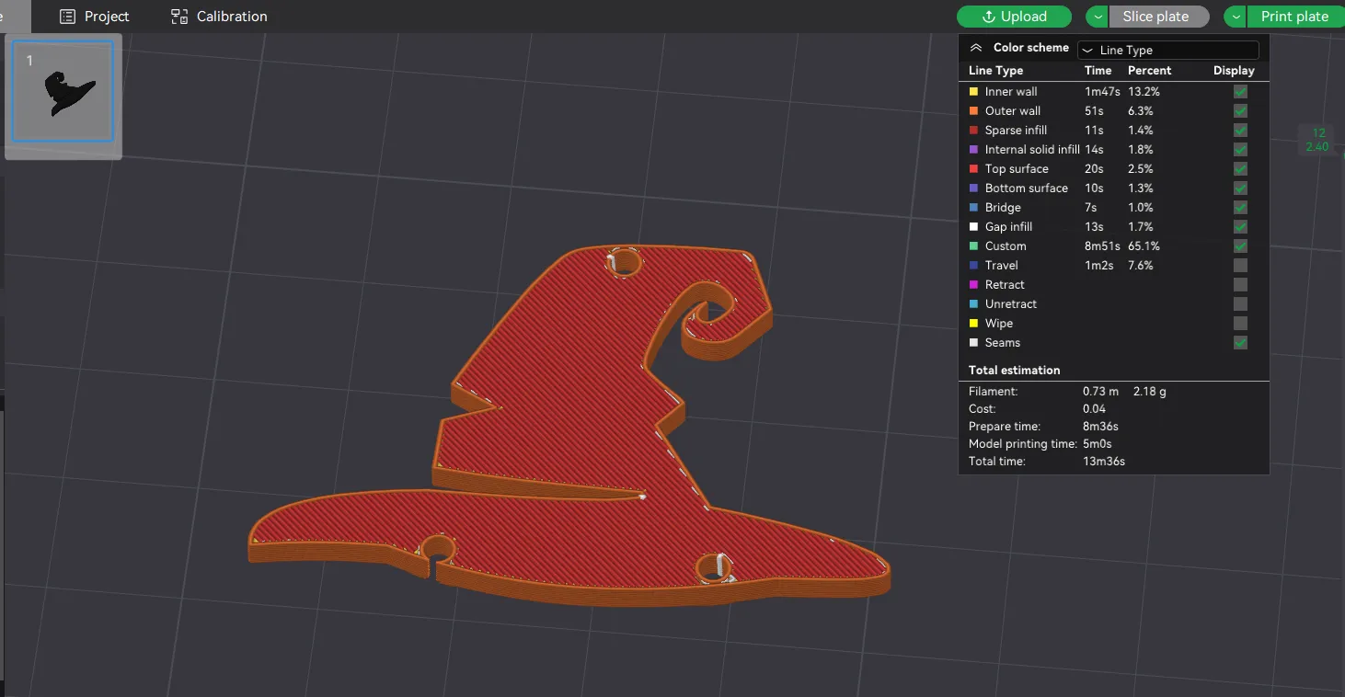The height and width of the screenshot is (697, 1345).
Task: Uncheck the Outer wall display checkbox
Action: 1240,111
